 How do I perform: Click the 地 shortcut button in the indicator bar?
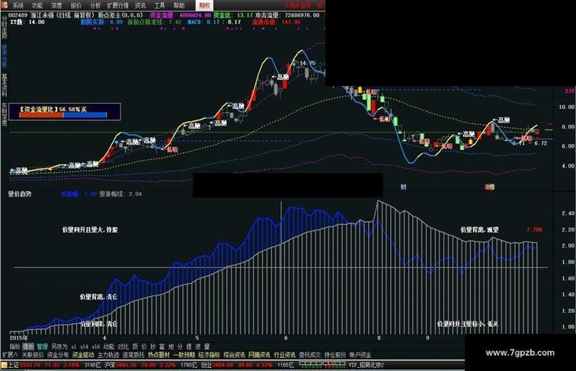(171, 347)
